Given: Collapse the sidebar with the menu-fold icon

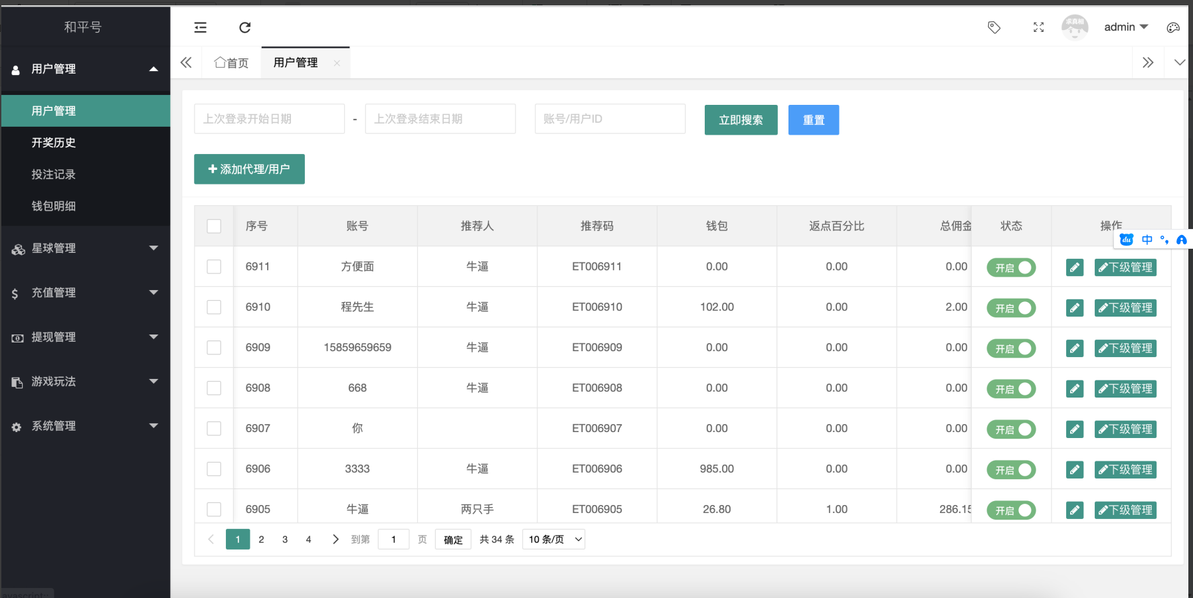Looking at the screenshot, I should (200, 27).
